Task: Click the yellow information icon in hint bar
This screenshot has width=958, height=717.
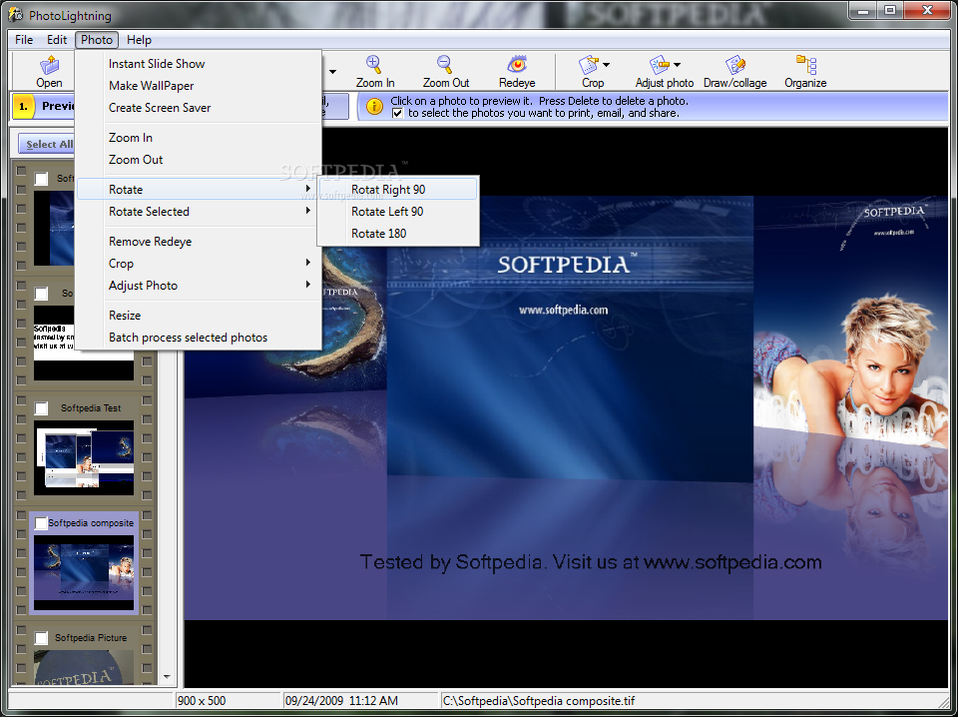Action: tap(374, 107)
